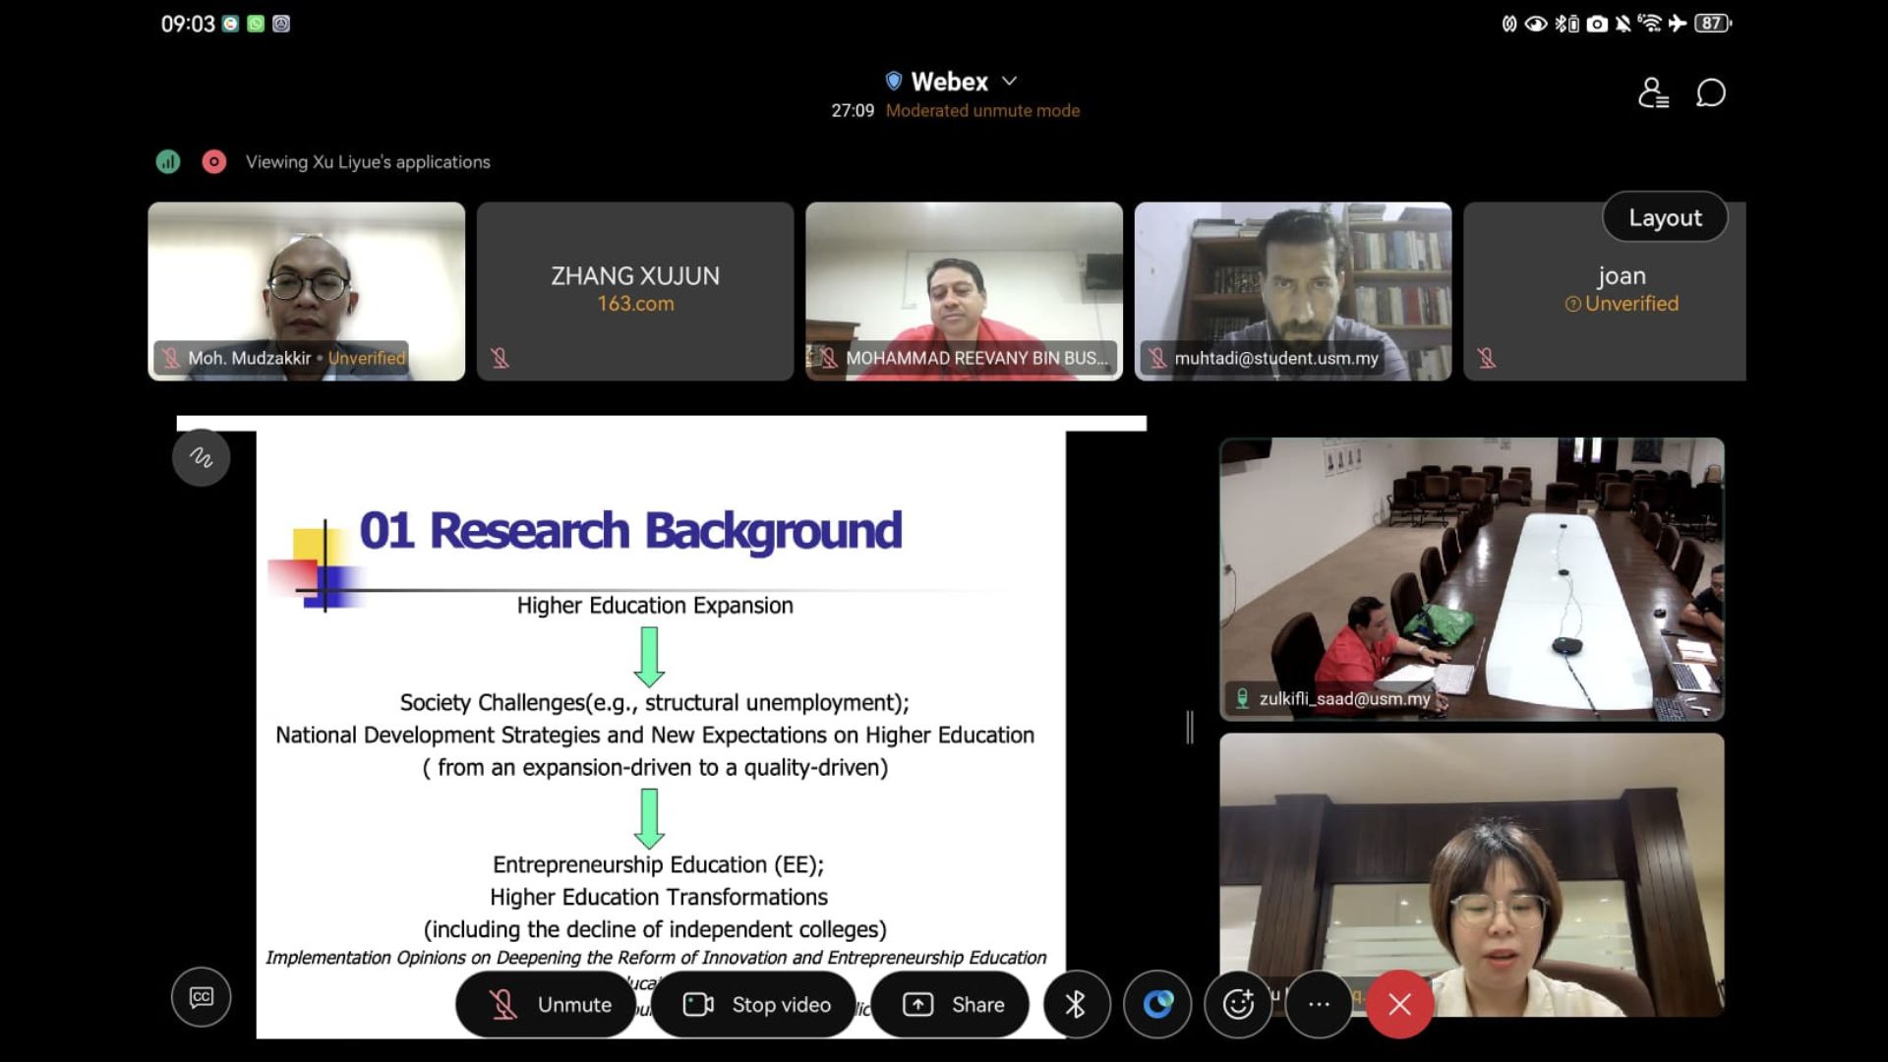The image size is (1888, 1062).
Task: Open the Webex AI assistant icon
Action: point(1157,1004)
